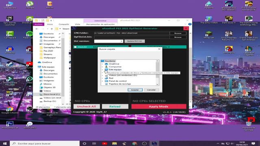This screenshot has width=260, height=146.
Task: Click Browse for DpFileList.bin
Action: [x=178, y=37]
